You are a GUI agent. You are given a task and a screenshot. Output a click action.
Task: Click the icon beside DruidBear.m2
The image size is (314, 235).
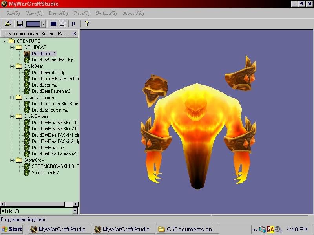pos(27,85)
